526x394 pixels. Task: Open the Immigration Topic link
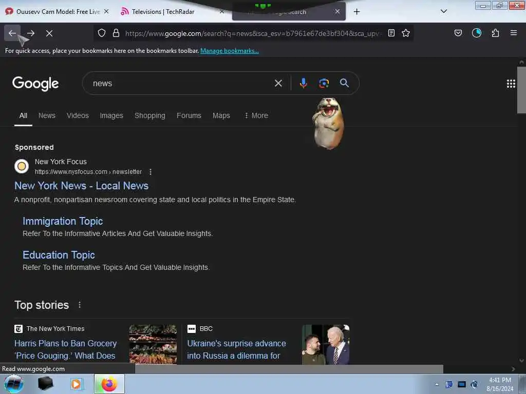click(x=63, y=221)
